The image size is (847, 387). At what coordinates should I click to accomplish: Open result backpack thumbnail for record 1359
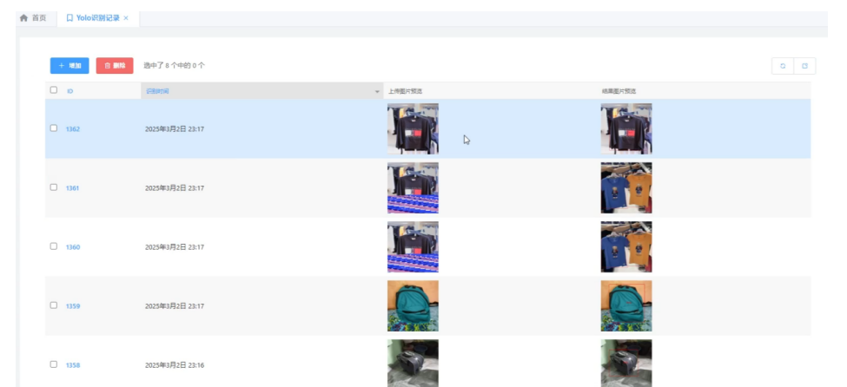click(x=626, y=305)
